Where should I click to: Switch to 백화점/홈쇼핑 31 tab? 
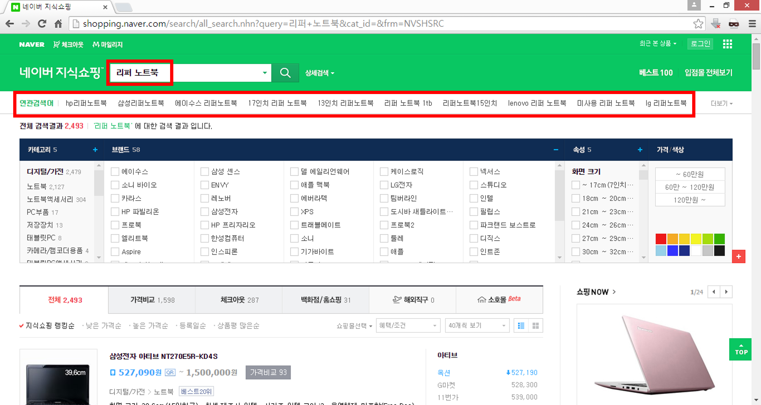(x=326, y=300)
